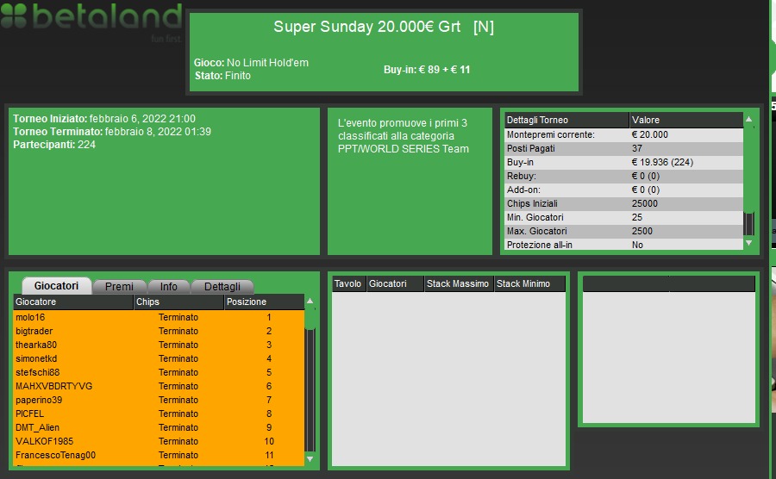Open the Giocatori tab

(x=56, y=286)
